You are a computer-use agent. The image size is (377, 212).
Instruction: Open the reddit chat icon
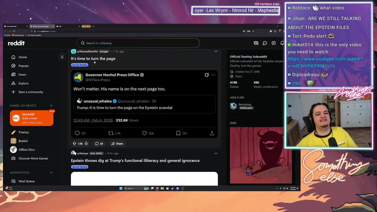pyautogui.click(x=265, y=43)
